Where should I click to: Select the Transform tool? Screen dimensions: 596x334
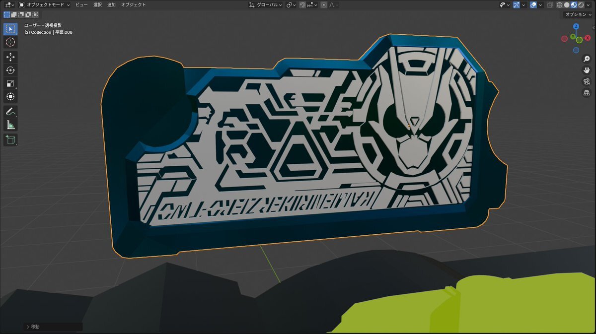pyautogui.click(x=10, y=96)
